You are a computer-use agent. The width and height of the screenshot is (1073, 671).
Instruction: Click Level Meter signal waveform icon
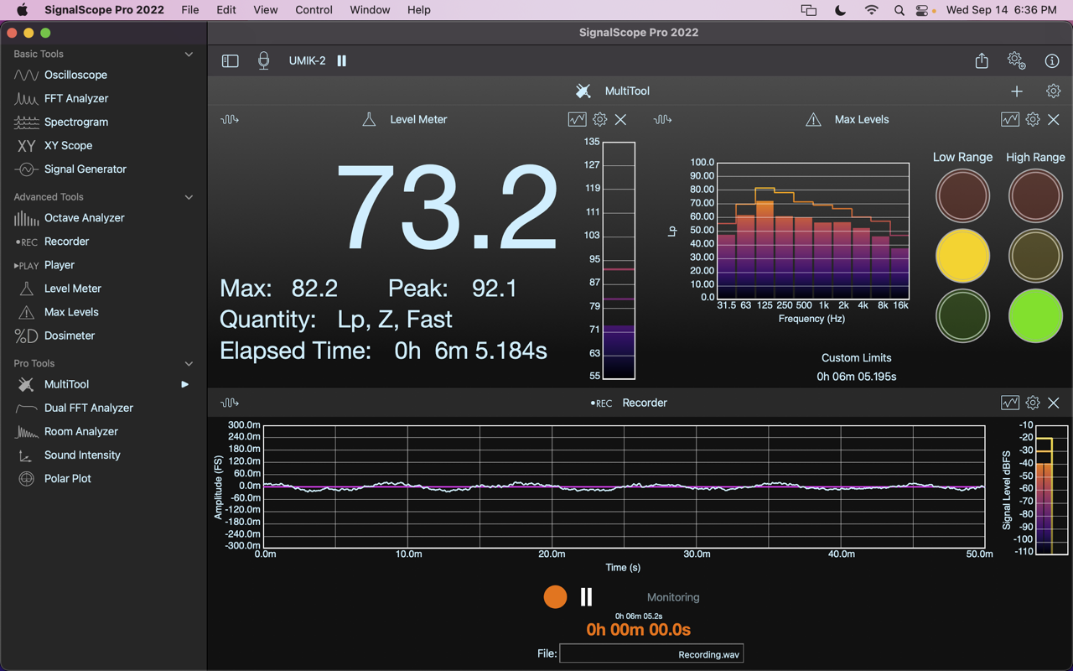pos(230,119)
